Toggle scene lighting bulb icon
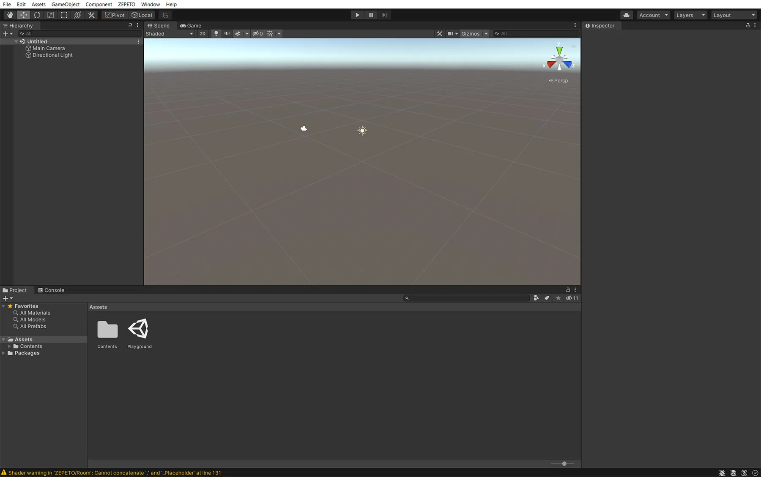 216,33
